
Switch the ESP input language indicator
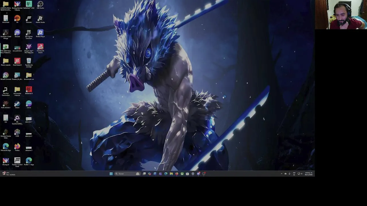pyautogui.click(x=294, y=174)
